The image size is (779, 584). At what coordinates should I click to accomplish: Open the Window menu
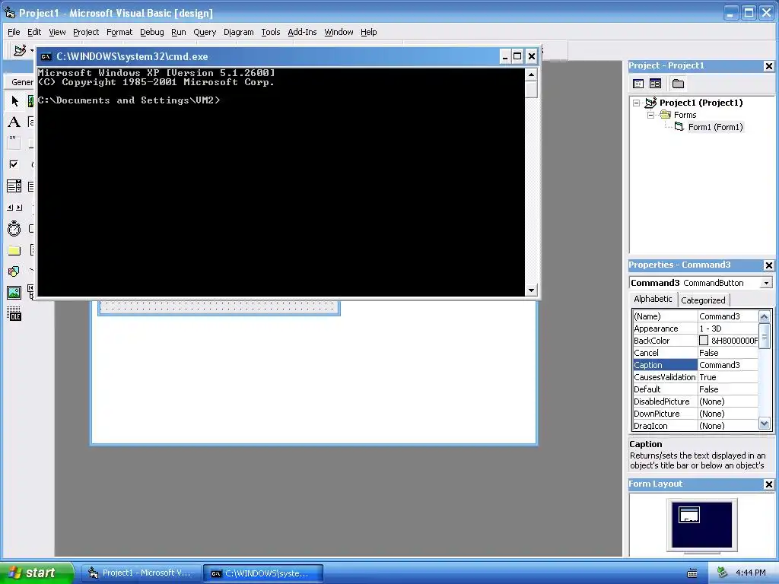click(339, 32)
